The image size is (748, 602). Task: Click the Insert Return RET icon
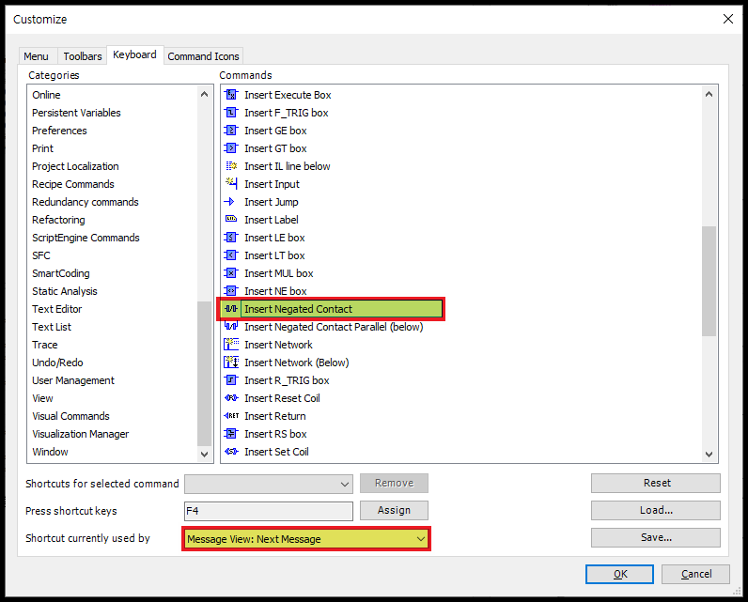(231, 416)
